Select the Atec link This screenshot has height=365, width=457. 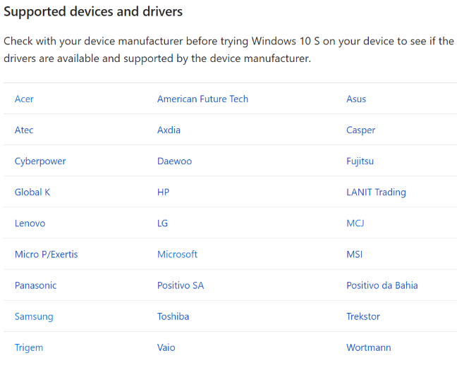(x=24, y=130)
